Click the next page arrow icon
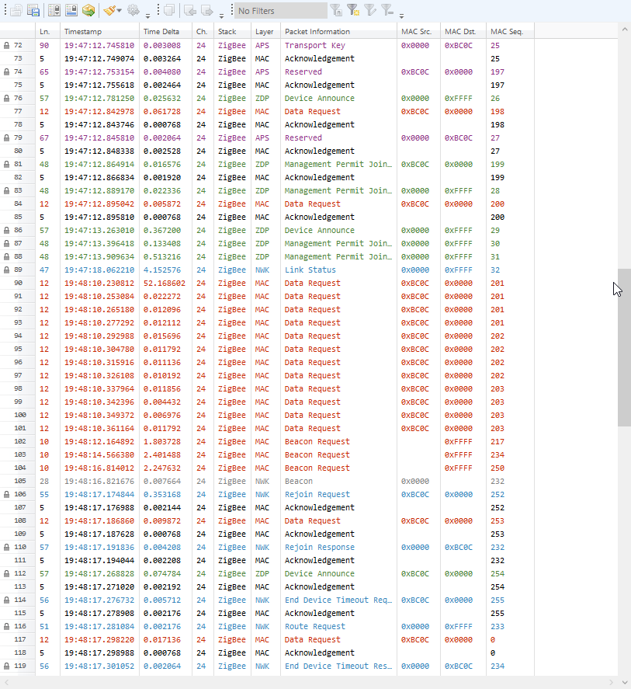 pyautogui.click(x=206, y=10)
